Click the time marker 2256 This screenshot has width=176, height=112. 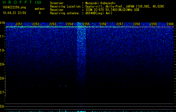103,24
